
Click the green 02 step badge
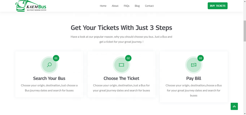[x=128, y=58]
